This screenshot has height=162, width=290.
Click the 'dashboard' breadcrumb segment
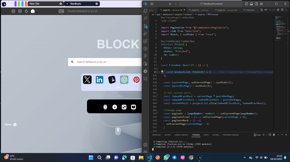167,14
